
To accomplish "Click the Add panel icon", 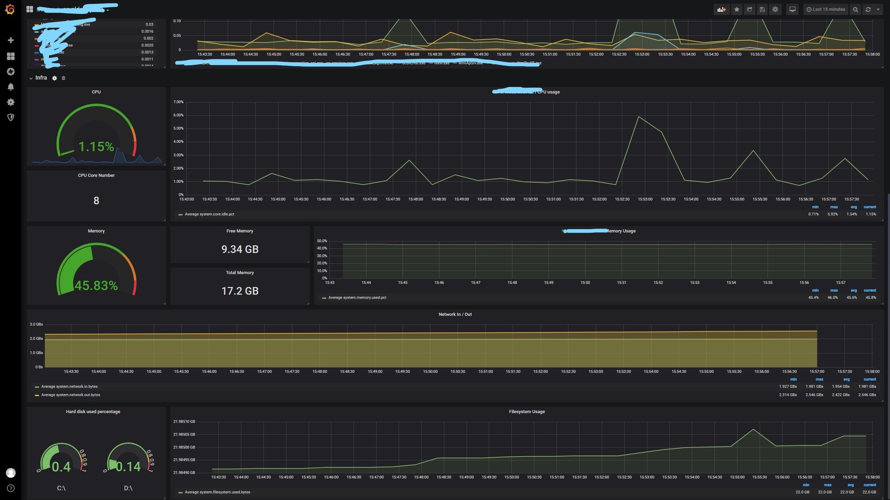I will (x=721, y=9).
